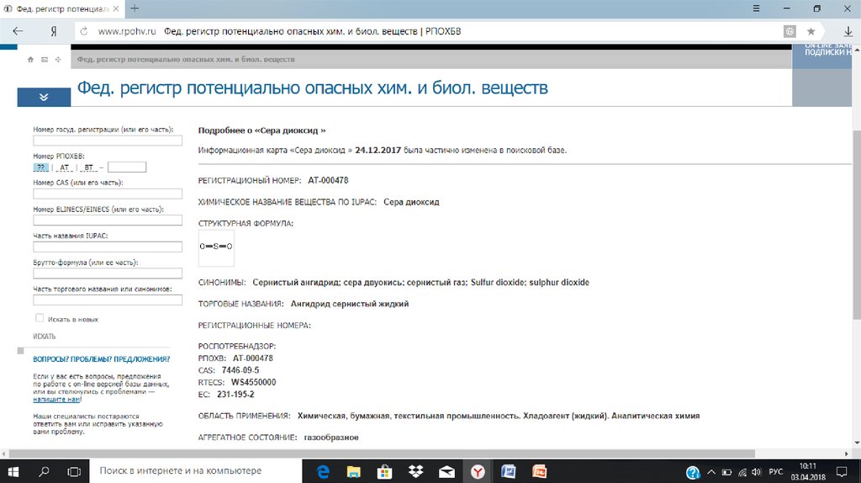Click the 'ИСКАТЬ' search button
Viewport: 861px width, 483px height.
[45, 336]
